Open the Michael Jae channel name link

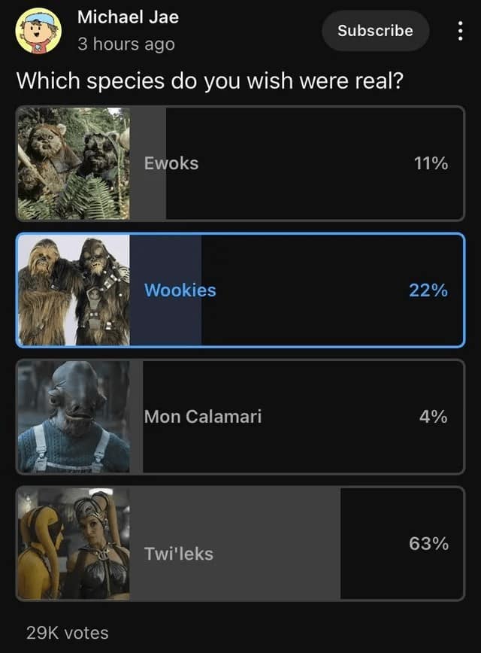pos(128,17)
